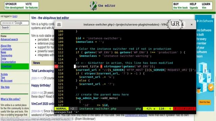The width and height of the screenshot is (216, 121).
Task: Open What is Vim online? link
Action: 10,99
